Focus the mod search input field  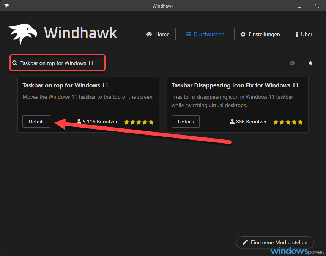click(153, 63)
